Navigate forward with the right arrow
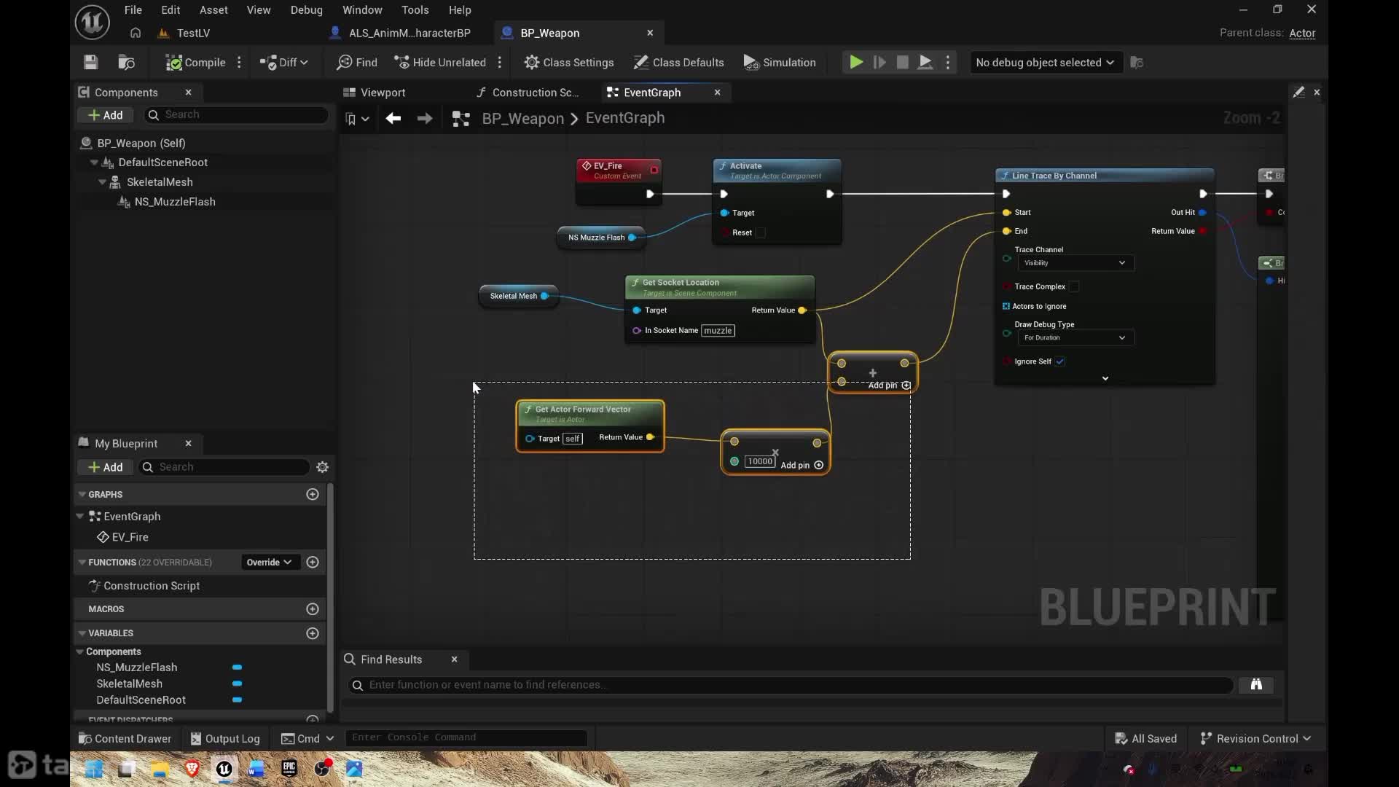 pos(425,118)
